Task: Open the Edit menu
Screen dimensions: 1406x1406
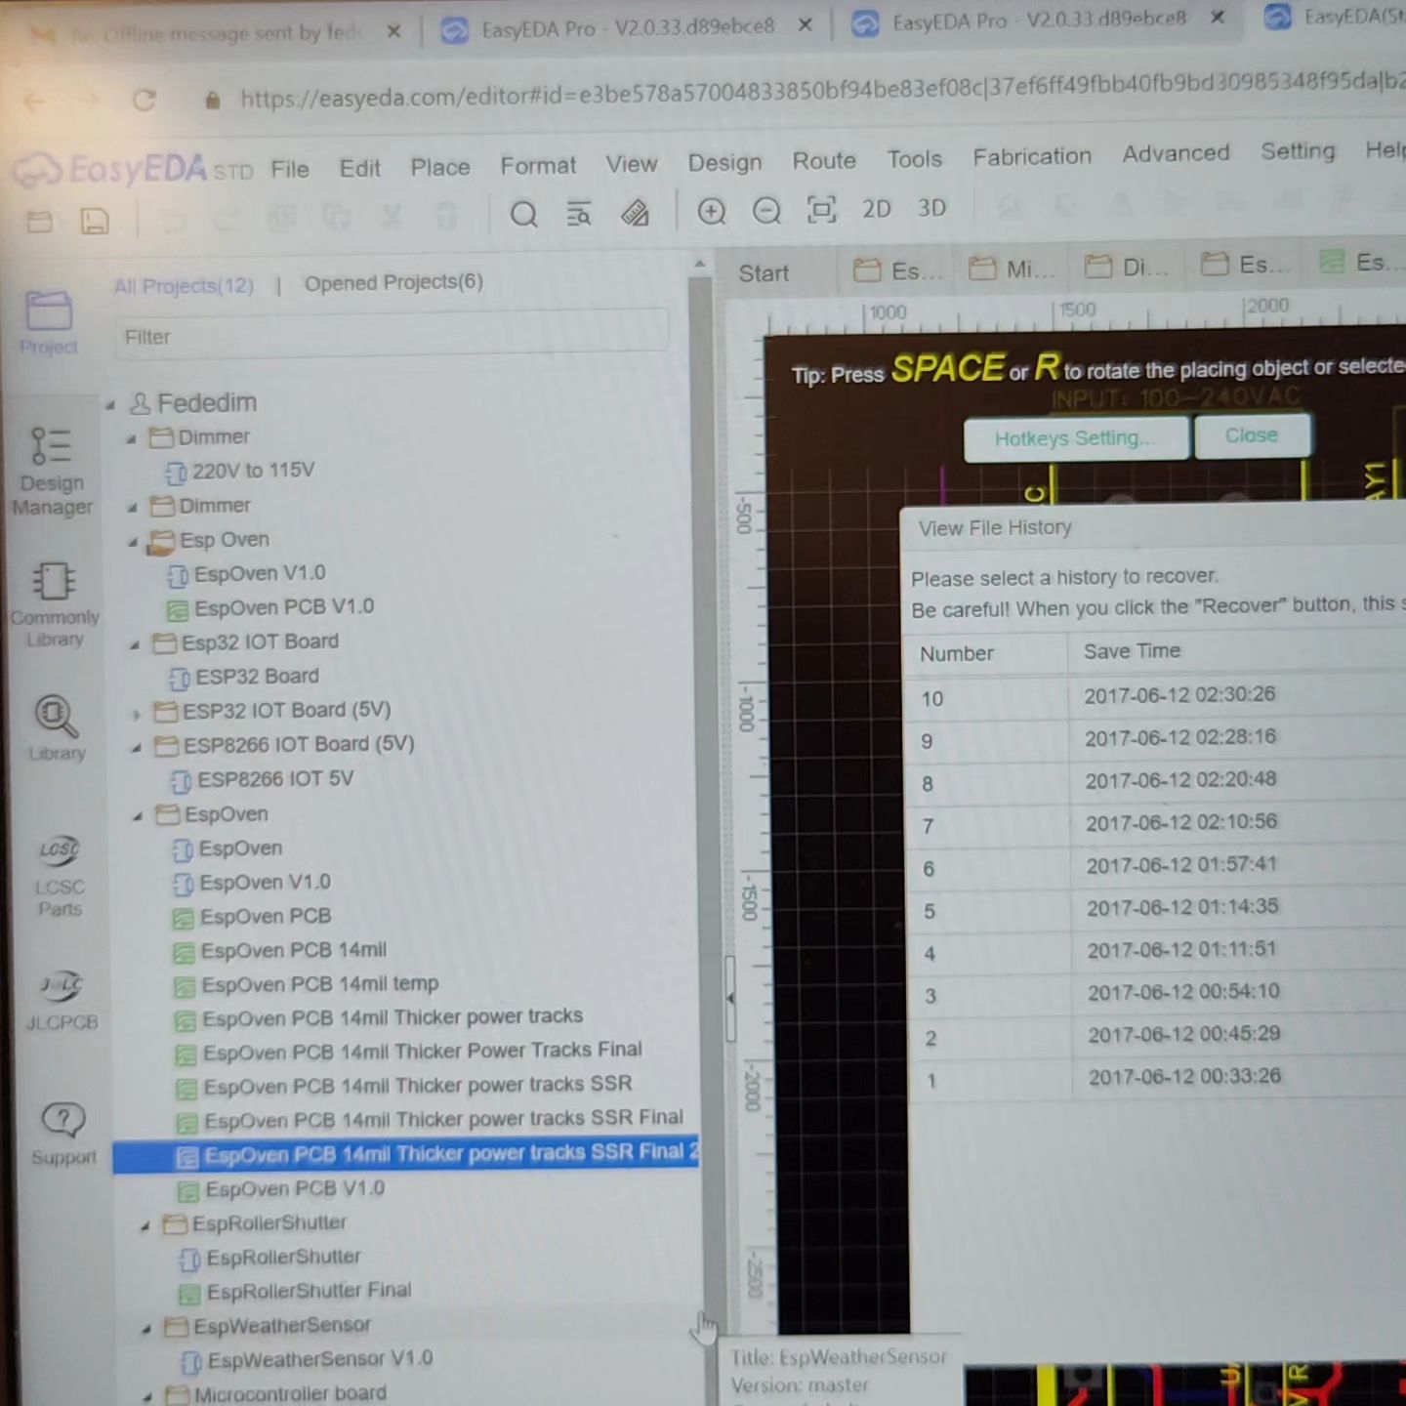Action: coord(359,168)
